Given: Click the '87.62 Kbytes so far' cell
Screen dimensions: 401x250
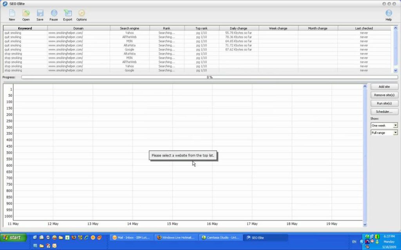Looking at the screenshot, I should [x=238, y=50].
